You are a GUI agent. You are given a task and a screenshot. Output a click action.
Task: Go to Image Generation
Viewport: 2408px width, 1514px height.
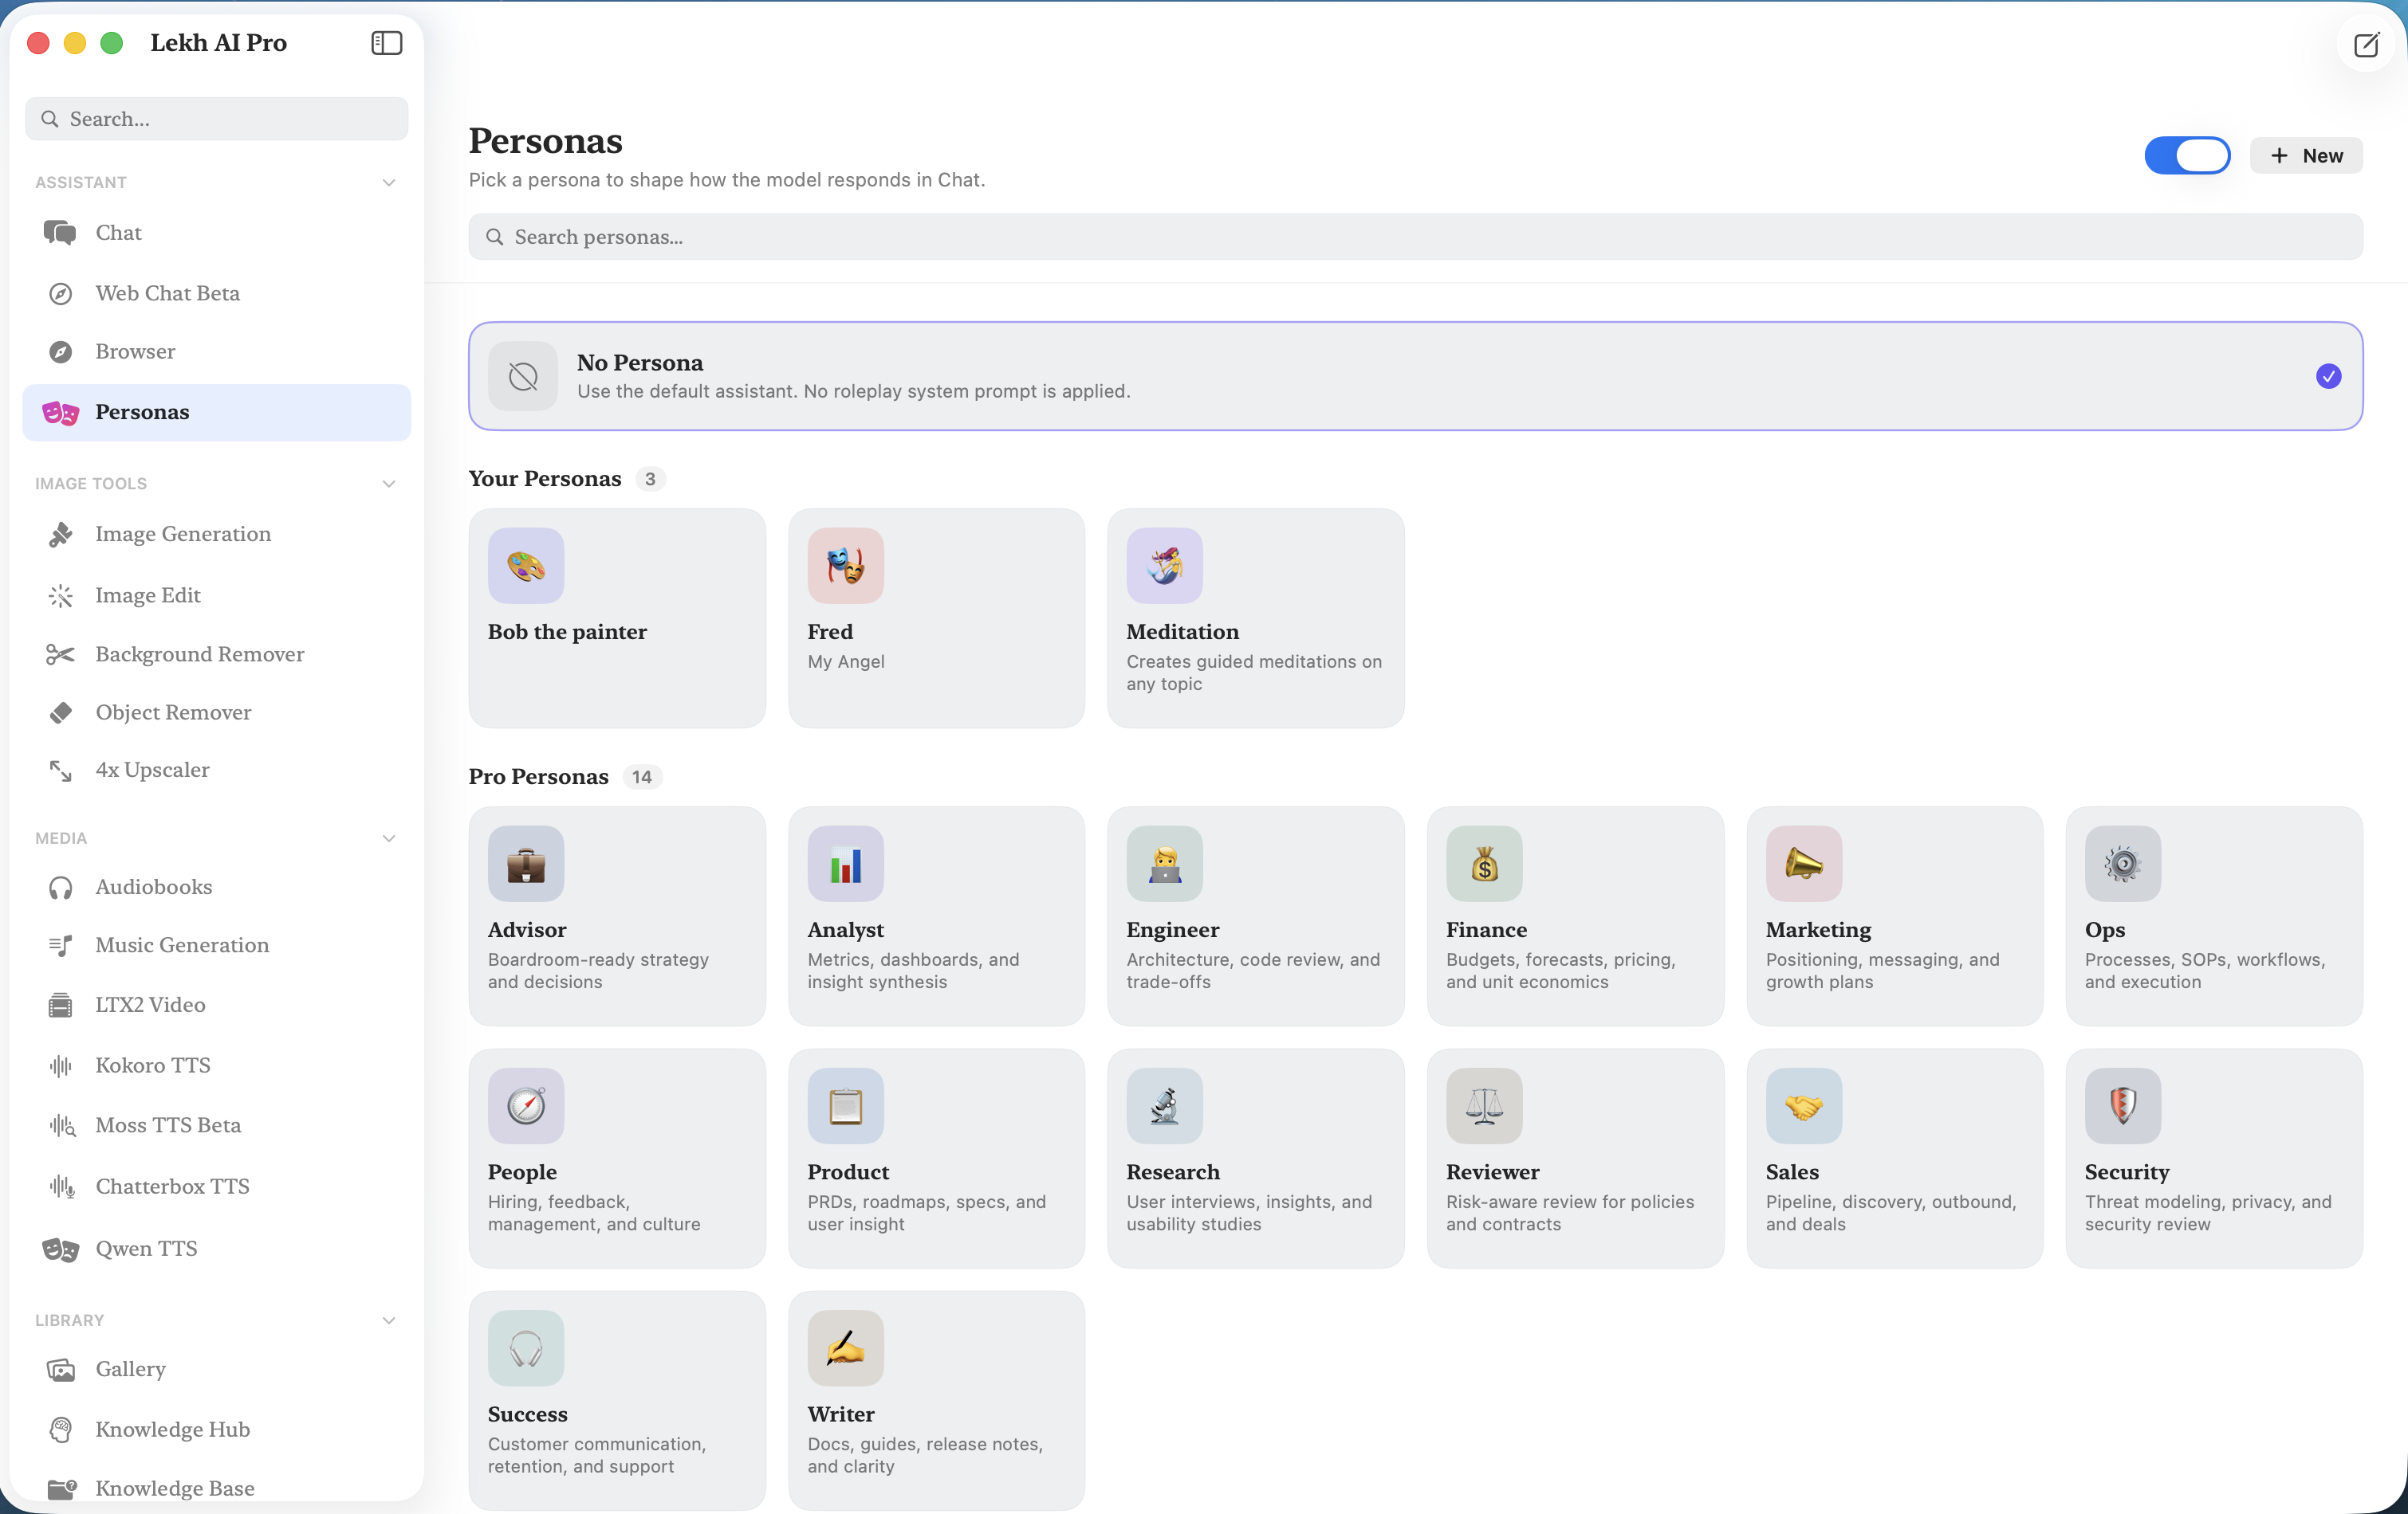click(216, 534)
